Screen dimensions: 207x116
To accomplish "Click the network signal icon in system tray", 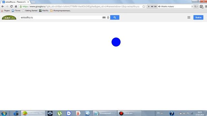I will 192,113.
